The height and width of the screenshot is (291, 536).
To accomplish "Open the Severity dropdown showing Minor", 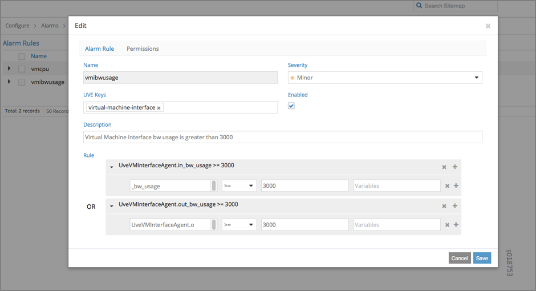I will coord(385,78).
